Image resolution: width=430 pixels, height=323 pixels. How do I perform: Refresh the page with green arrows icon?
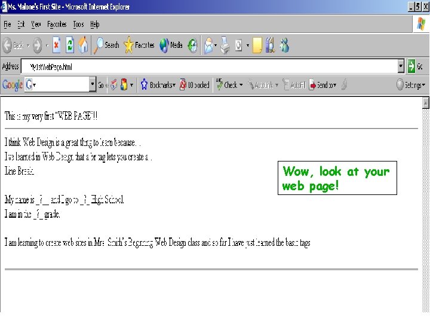pyautogui.click(x=70, y=45)
